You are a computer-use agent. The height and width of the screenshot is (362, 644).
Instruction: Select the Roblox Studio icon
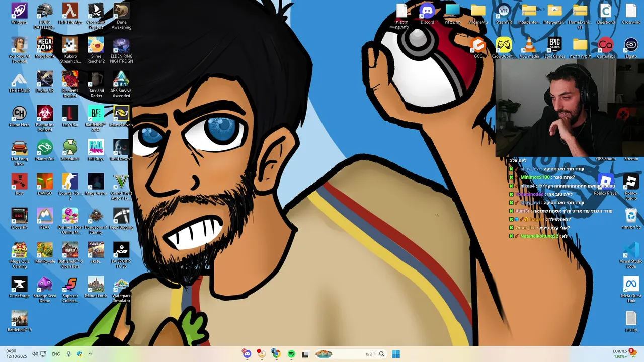click(631, 187)
